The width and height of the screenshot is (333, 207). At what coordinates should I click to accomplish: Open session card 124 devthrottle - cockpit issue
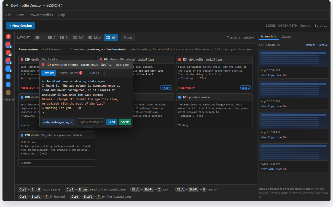tap(214, 73)
